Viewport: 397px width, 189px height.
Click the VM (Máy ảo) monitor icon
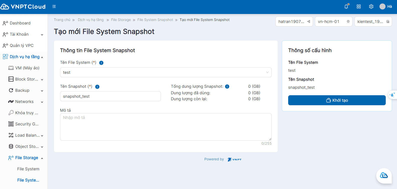11,68
